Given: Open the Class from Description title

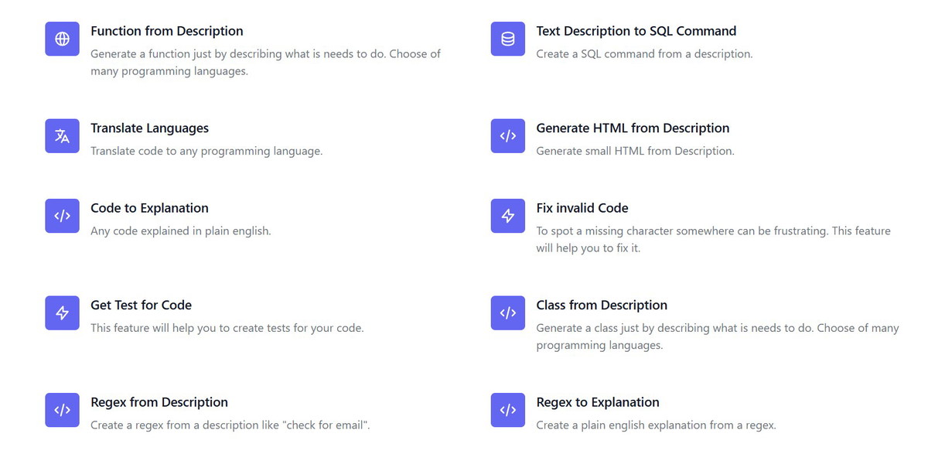Looking at the screenshot, I should point(602,305).
